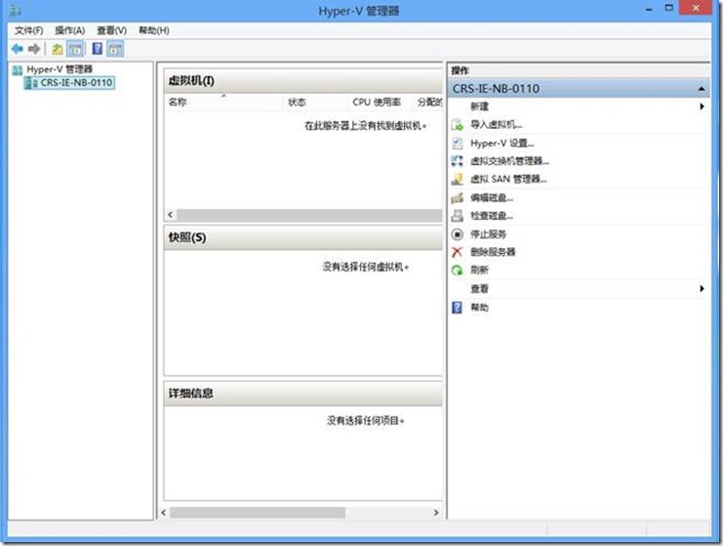Screen dimensions: 723x546
Task: Choose 停止服务 action
Action: click(488, 234)
